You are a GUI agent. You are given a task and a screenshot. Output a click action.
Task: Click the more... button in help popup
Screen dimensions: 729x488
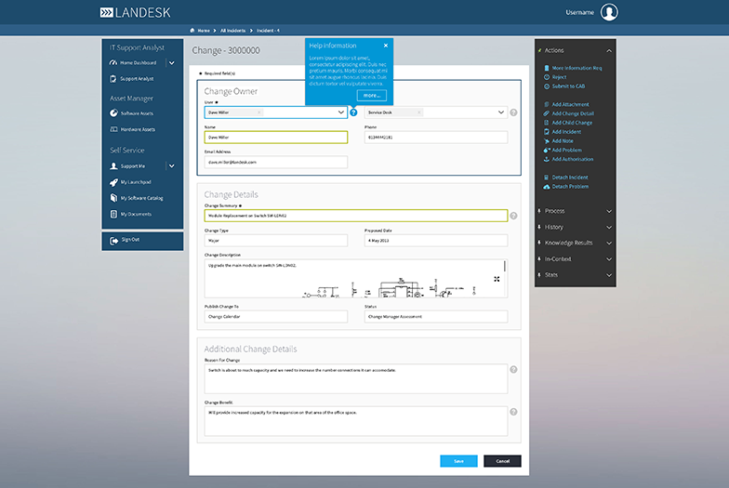[x=372, y=95]
